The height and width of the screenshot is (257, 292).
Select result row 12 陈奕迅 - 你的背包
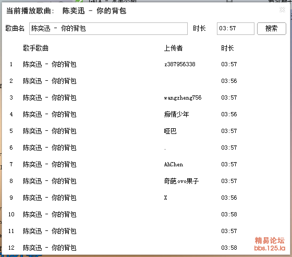tap(145, 248)
